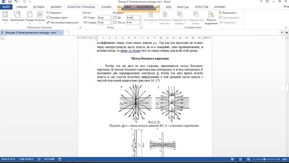Open the Параметры страницы dialog launcher
The width and height of the screenshot is (289, 163).
[80, 28]
